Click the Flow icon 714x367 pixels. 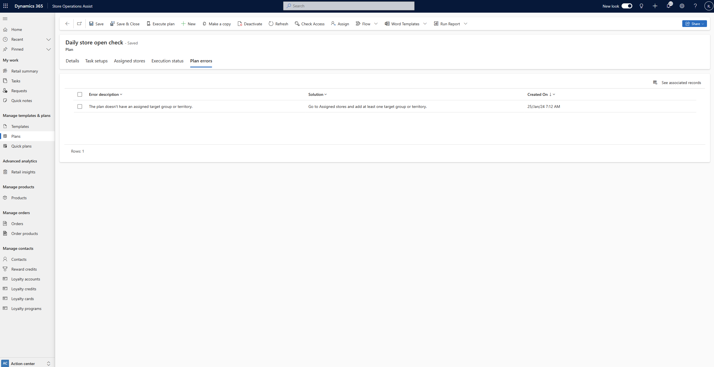(358, 23)
